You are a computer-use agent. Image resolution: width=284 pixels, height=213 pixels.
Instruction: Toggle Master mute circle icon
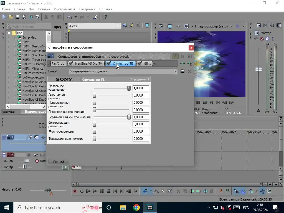[267, 39]
